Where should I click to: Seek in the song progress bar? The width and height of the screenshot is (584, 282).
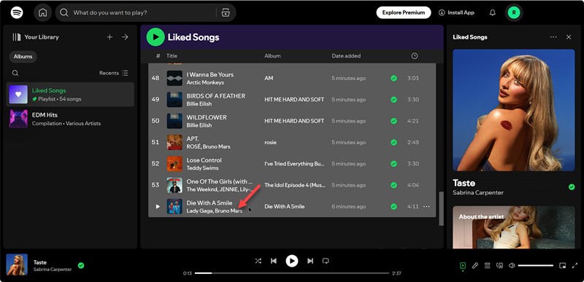tap(292, 273)
